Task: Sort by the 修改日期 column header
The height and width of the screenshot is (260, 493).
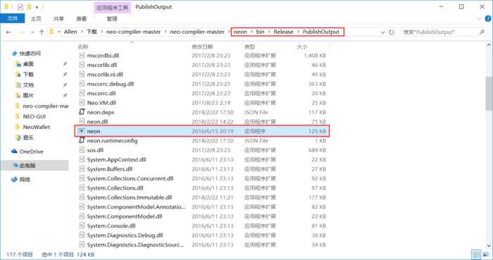Action: coord(203,47)
